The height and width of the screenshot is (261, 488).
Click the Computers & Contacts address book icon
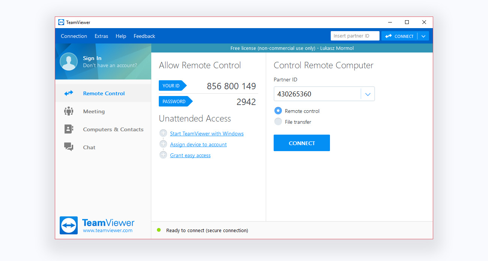[x=68, y=129]
